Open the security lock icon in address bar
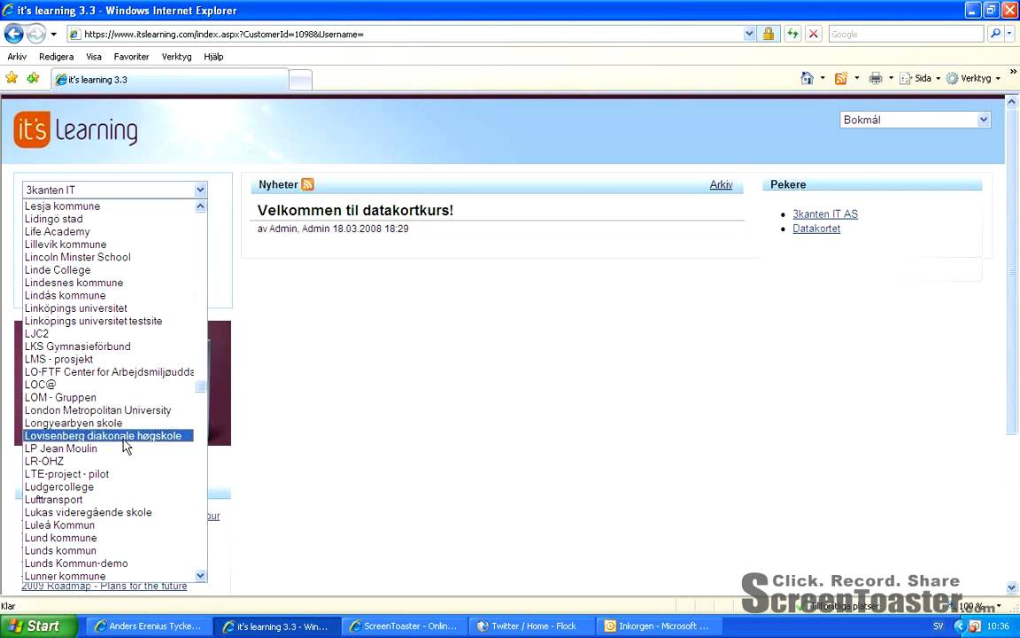The image size is (1020, 638). click(769, 34)
